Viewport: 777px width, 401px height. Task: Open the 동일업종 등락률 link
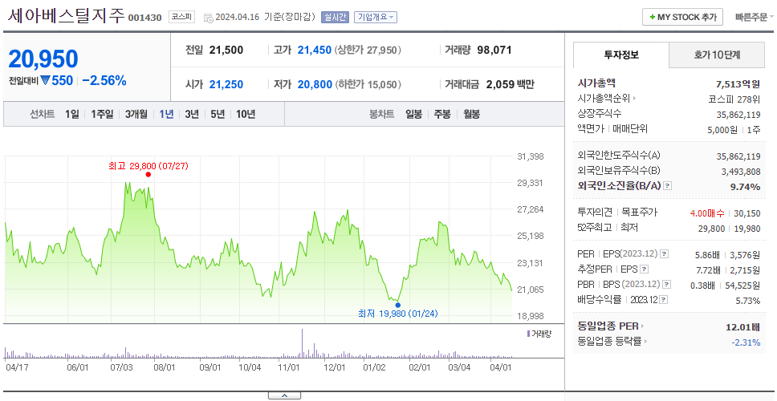(x=609, y=341)
